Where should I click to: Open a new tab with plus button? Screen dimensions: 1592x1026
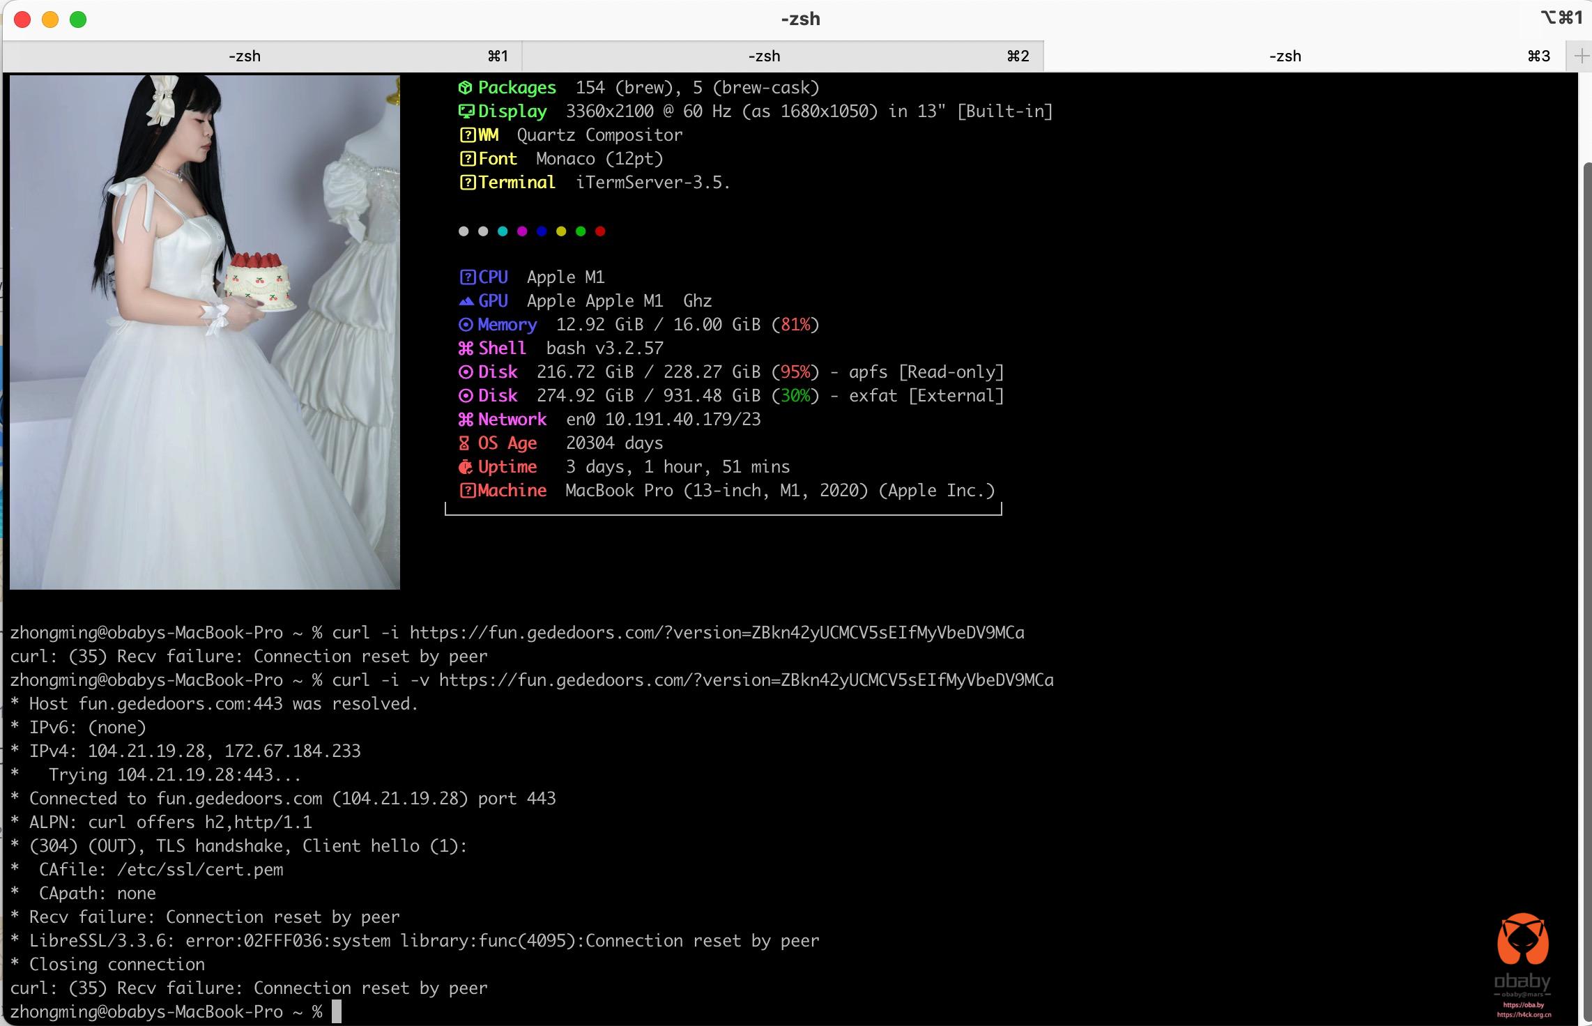[1581, 56]
